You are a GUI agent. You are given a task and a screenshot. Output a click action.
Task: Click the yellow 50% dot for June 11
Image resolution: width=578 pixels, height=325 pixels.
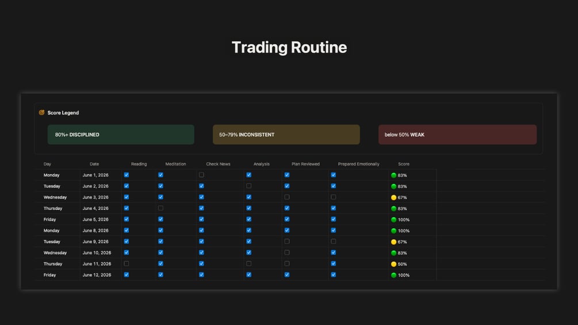[x=394, y=264]
